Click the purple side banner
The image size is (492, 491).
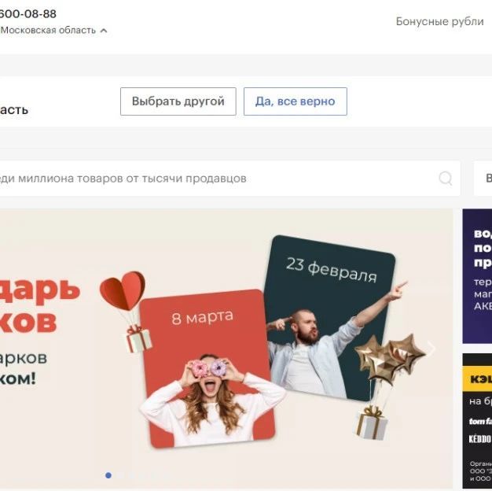click(477, 276)
